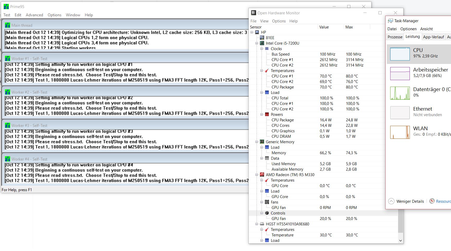
Task: Open the Window menu in Prime95
Action: pos(73,15)
